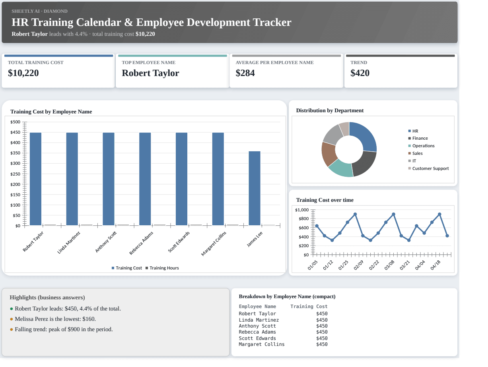Screen dimensions: 488x367
Task: Click Robert Taylor row in breakdown table
Action: coord(283,314)
